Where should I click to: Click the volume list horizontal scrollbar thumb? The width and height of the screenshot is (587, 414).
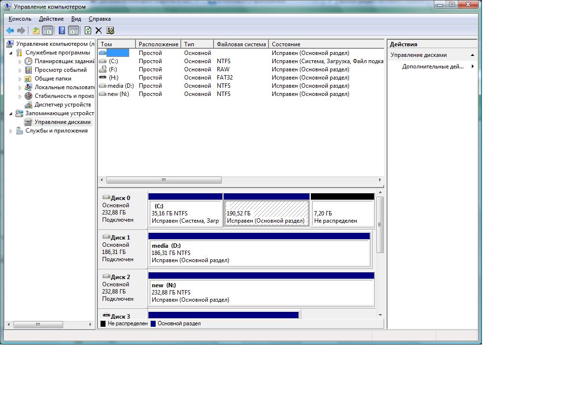pyautogui.click(x=164, y=180)
